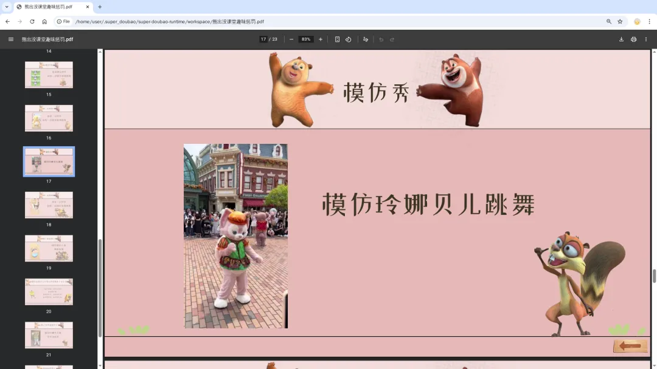Open a new browser tab
657x369 pixels.
[x=100, y=7]
